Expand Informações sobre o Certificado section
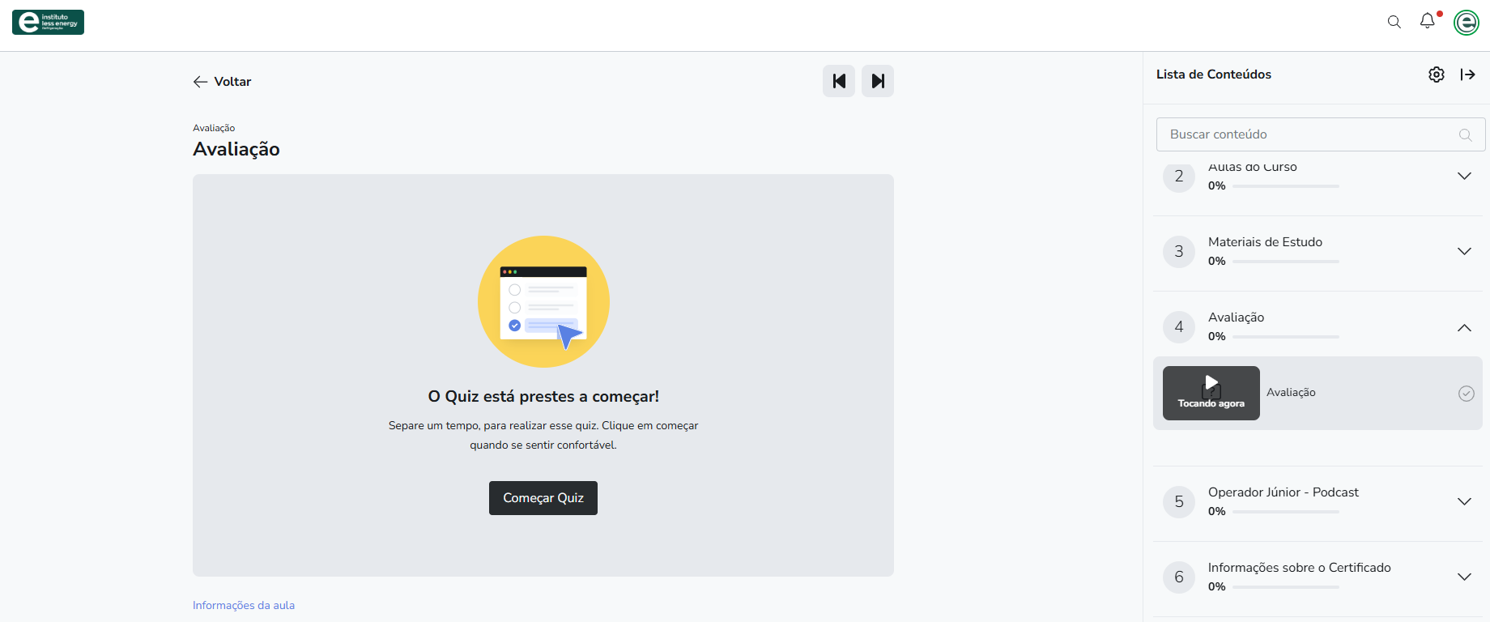Viewport: 1490px width, 622px height. pyautogui.click(x=1464, y=577)
